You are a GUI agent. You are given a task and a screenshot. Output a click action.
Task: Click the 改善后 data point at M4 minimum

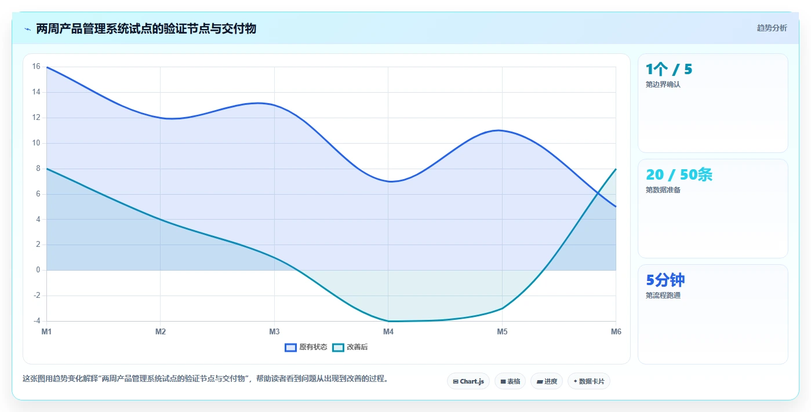tap(388, 321)
